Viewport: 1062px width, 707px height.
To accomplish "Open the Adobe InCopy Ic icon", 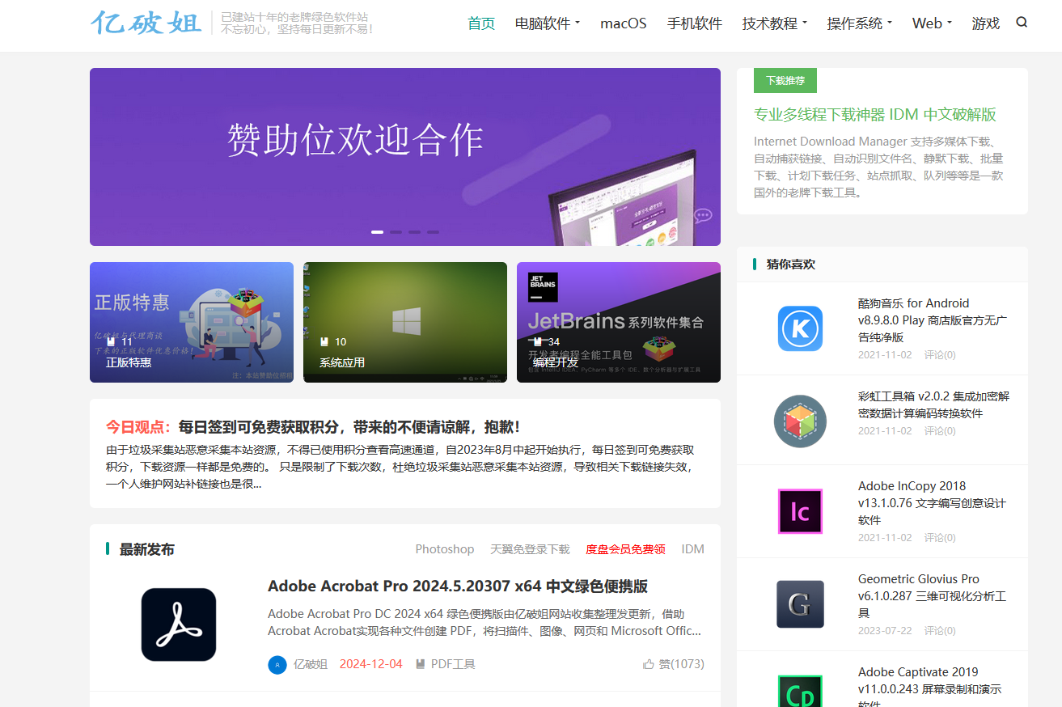I will 800,511.
